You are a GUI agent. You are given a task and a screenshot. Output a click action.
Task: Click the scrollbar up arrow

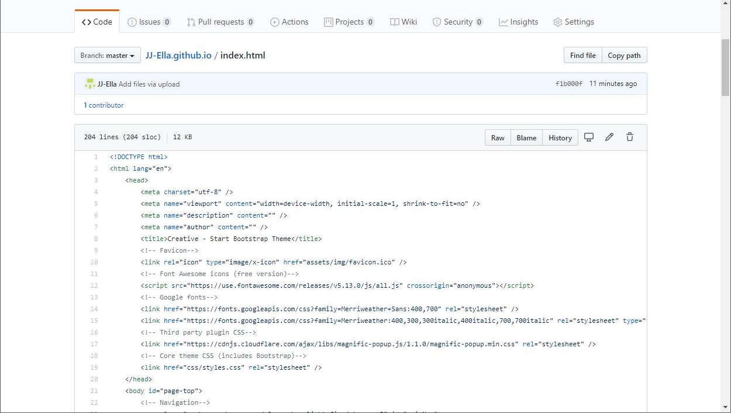coord(726,5)
